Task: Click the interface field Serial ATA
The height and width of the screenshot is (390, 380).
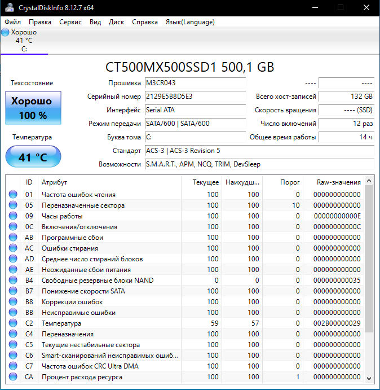Action: (195, 110)
